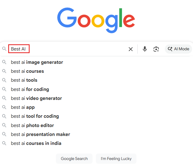Switch to AI Mode
The image size is (193, 164).
[x=178, y=49]
